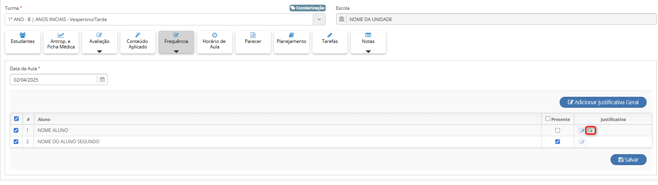
Task: Open the Frequência menu
Action: coord(176,42)
